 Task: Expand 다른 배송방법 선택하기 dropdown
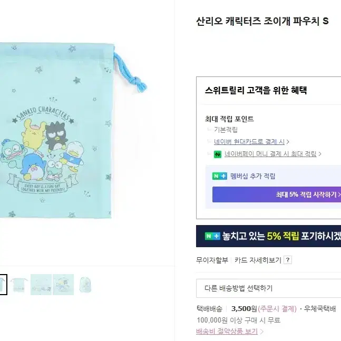point(269,288)
